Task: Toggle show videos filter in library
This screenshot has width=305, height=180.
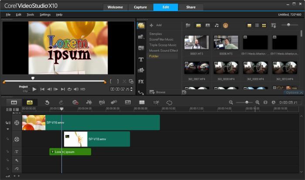Action: [198, 25]
